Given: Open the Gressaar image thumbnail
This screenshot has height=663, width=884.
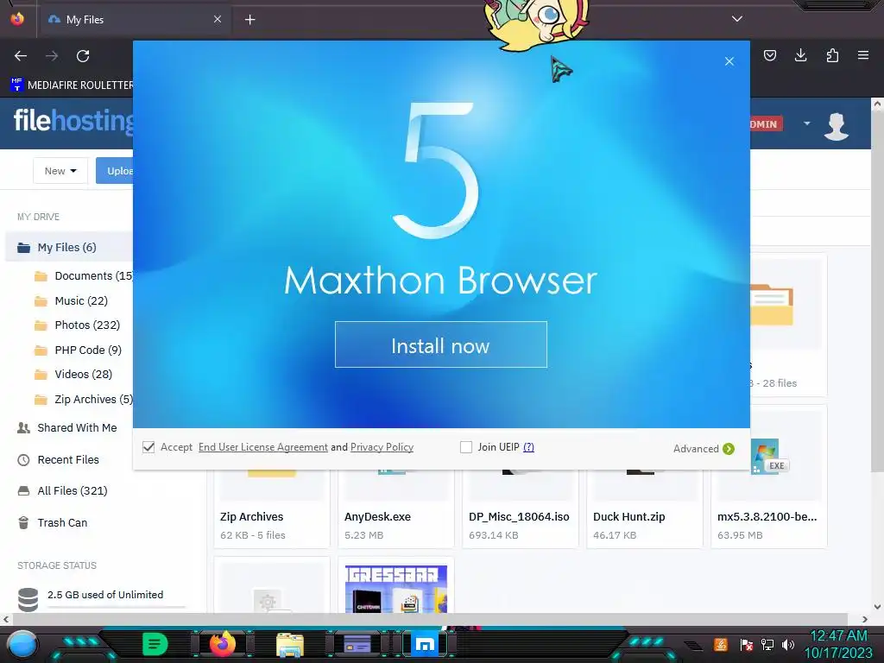Looking at the screenshot, I should click(395, 589).
